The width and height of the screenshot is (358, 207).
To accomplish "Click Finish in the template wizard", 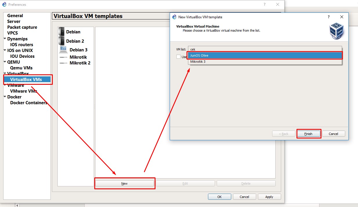I will click(x=308, y=134).
